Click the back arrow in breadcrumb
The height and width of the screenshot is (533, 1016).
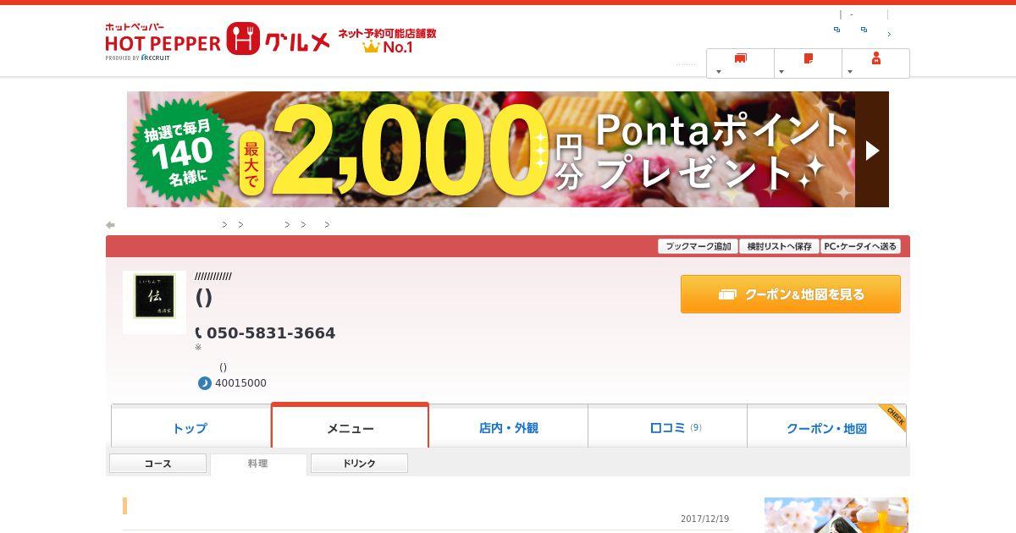[110, 225]
